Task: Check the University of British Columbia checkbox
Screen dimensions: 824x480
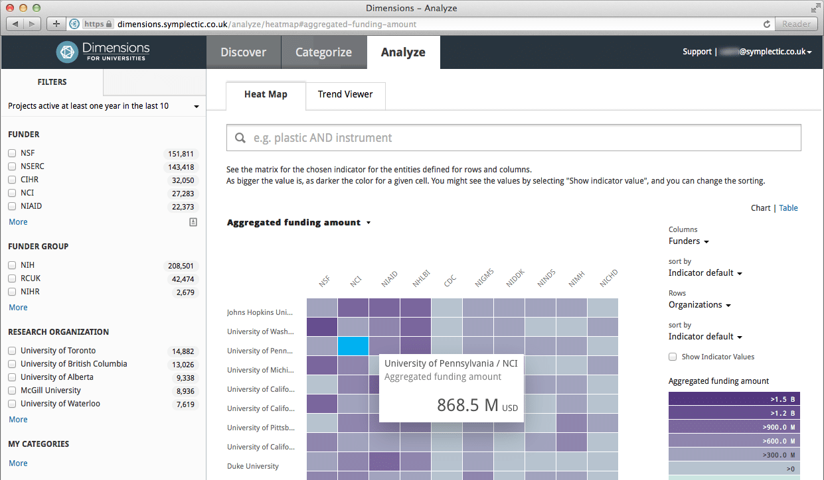Action: [x=12, y=364]
